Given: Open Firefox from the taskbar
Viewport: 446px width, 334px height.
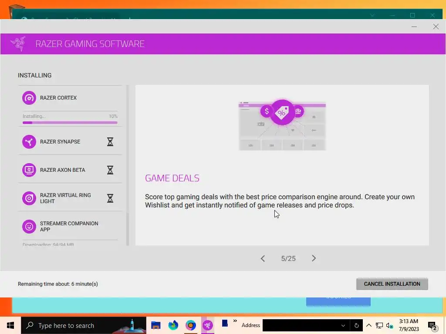Looking at the screenshot, I should coord(173,325).
